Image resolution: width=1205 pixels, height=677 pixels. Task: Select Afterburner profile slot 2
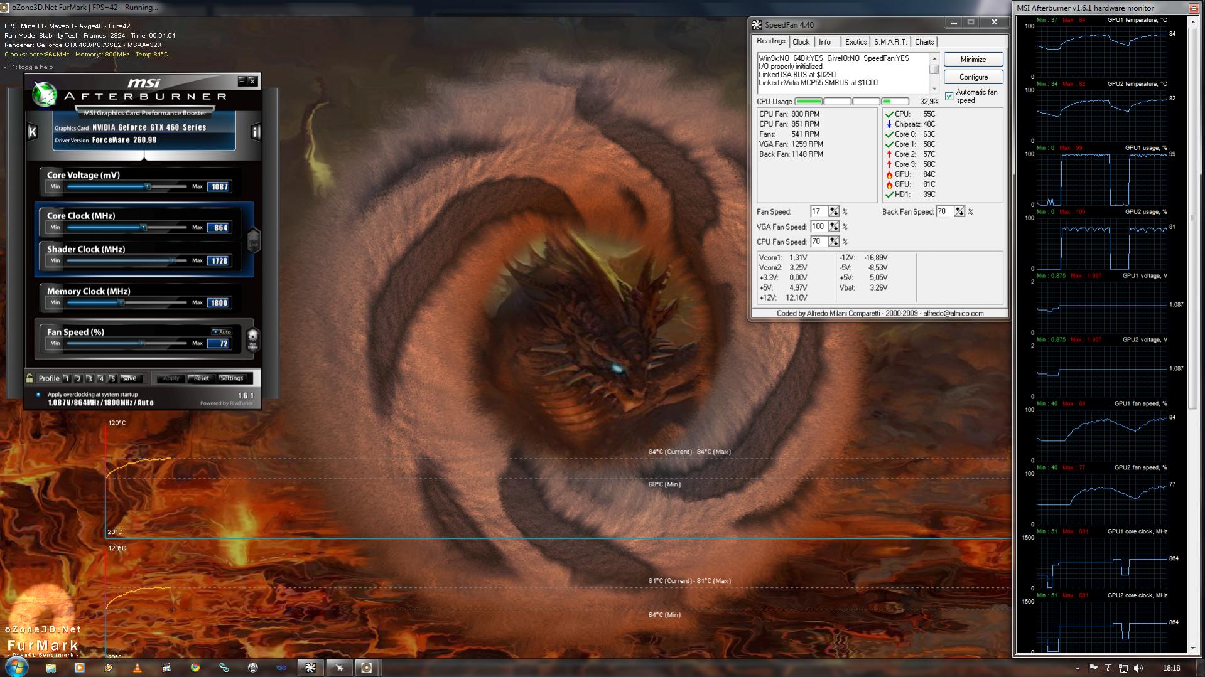pyautogui.click(x=78, y=378)
